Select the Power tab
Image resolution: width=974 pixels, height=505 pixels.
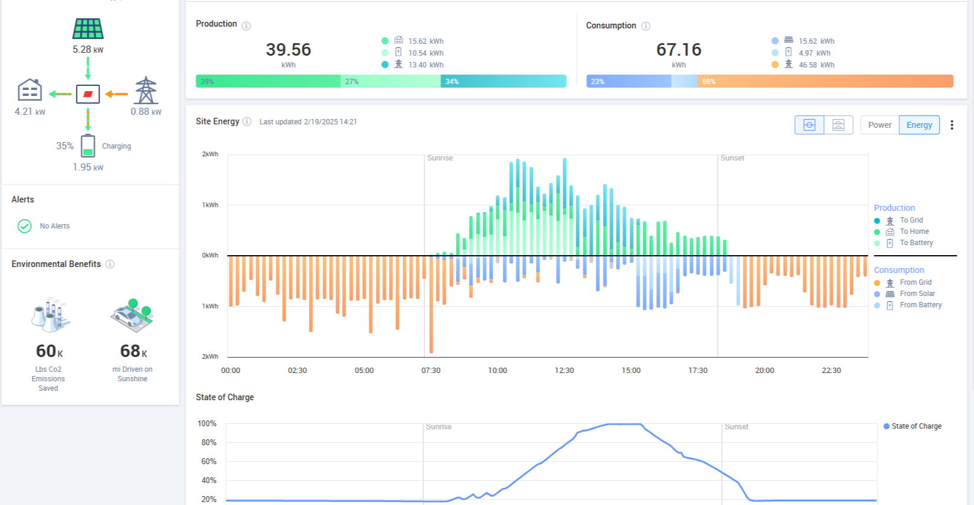pos(880,125)
